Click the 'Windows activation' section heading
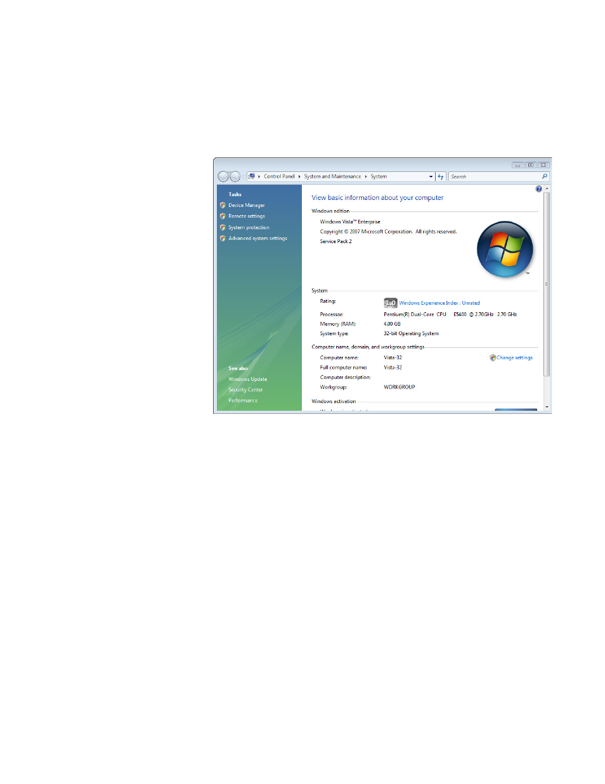Image resolution: width=605 pixels, height=784 pixels. (x=334, y=402)
